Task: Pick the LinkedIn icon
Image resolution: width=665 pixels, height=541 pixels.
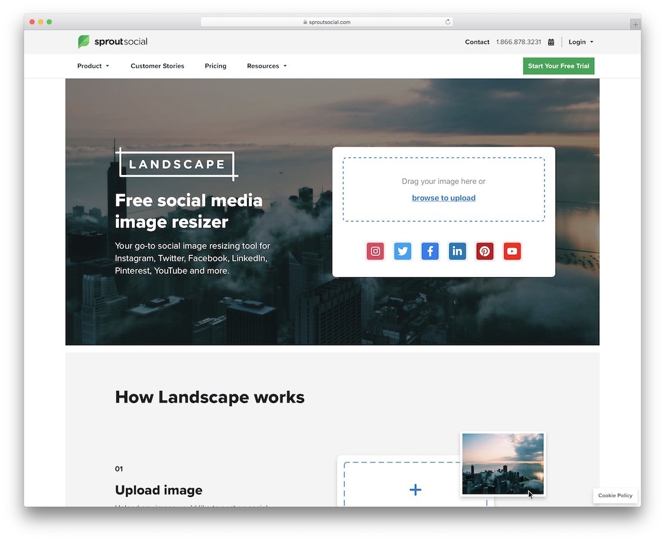Action: coord(457,251)
